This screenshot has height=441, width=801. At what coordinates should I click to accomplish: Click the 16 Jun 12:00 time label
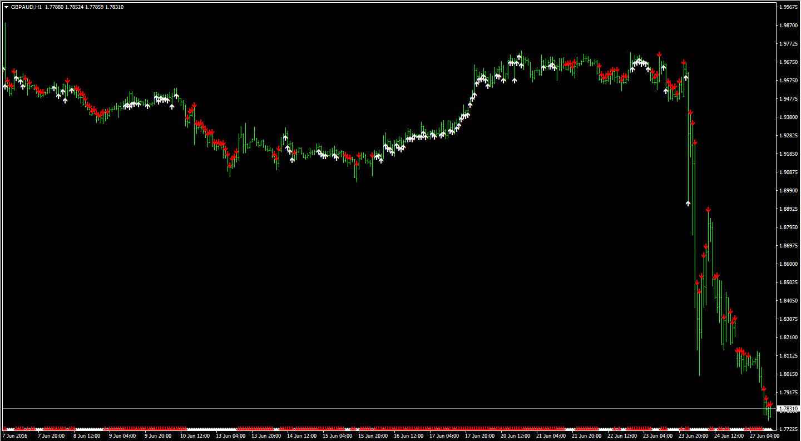tap(408, 437)
